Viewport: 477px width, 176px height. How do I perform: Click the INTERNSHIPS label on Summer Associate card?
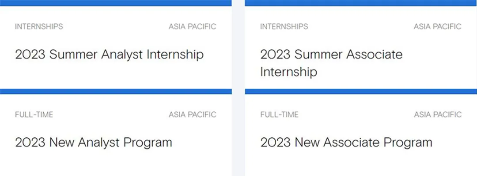(x=284, y=27)
